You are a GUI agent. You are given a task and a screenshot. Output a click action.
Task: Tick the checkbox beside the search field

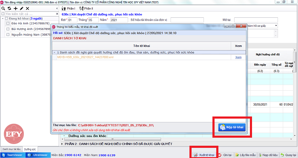tap(3, 14)
